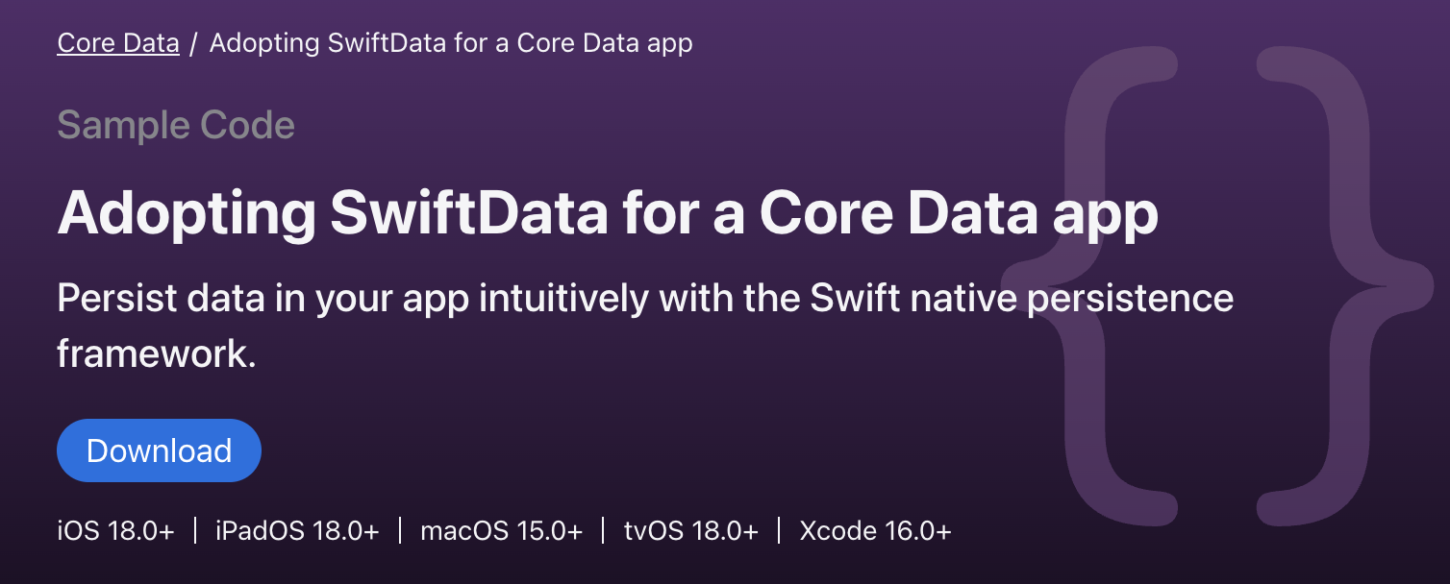
Task: Select the tvOS 18.0+ availability label
Action: [691, 529]
